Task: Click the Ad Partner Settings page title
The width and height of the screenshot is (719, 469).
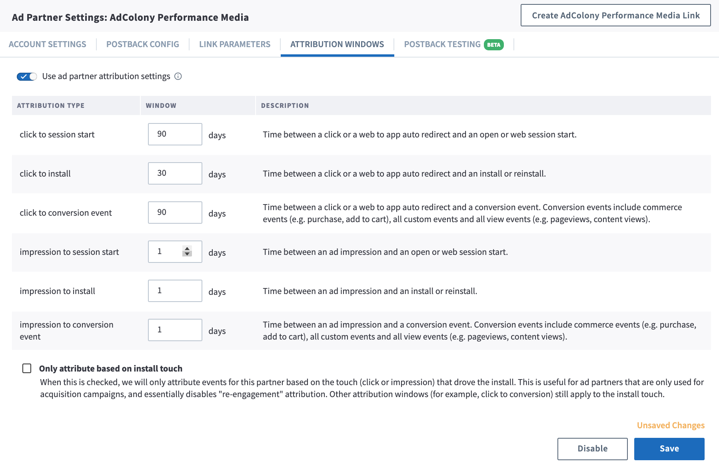Action: [130, 18]
